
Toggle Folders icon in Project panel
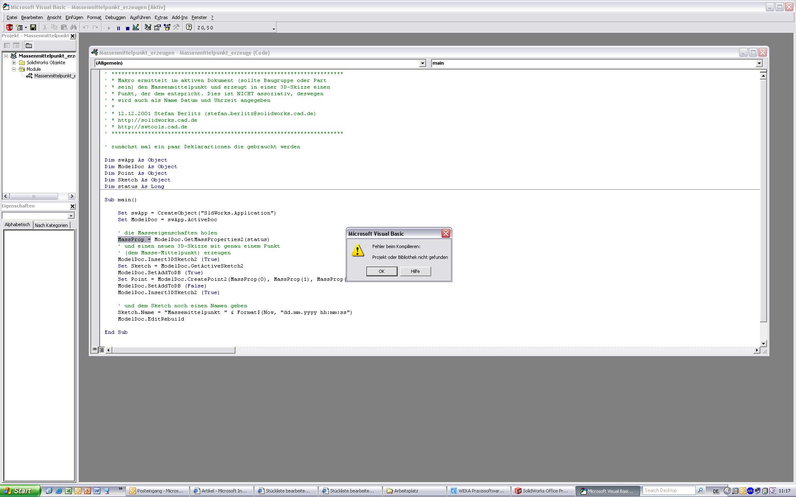(x=29, y=46)
